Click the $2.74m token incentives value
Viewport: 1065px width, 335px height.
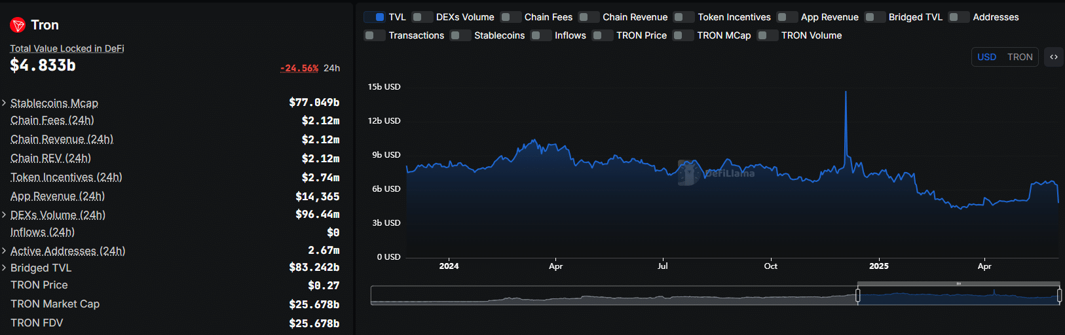click(321, 177)
